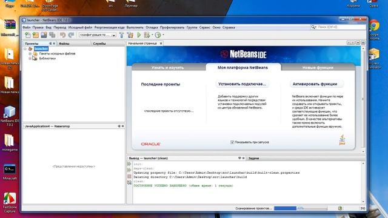Click the search magnifier icon

313,27
